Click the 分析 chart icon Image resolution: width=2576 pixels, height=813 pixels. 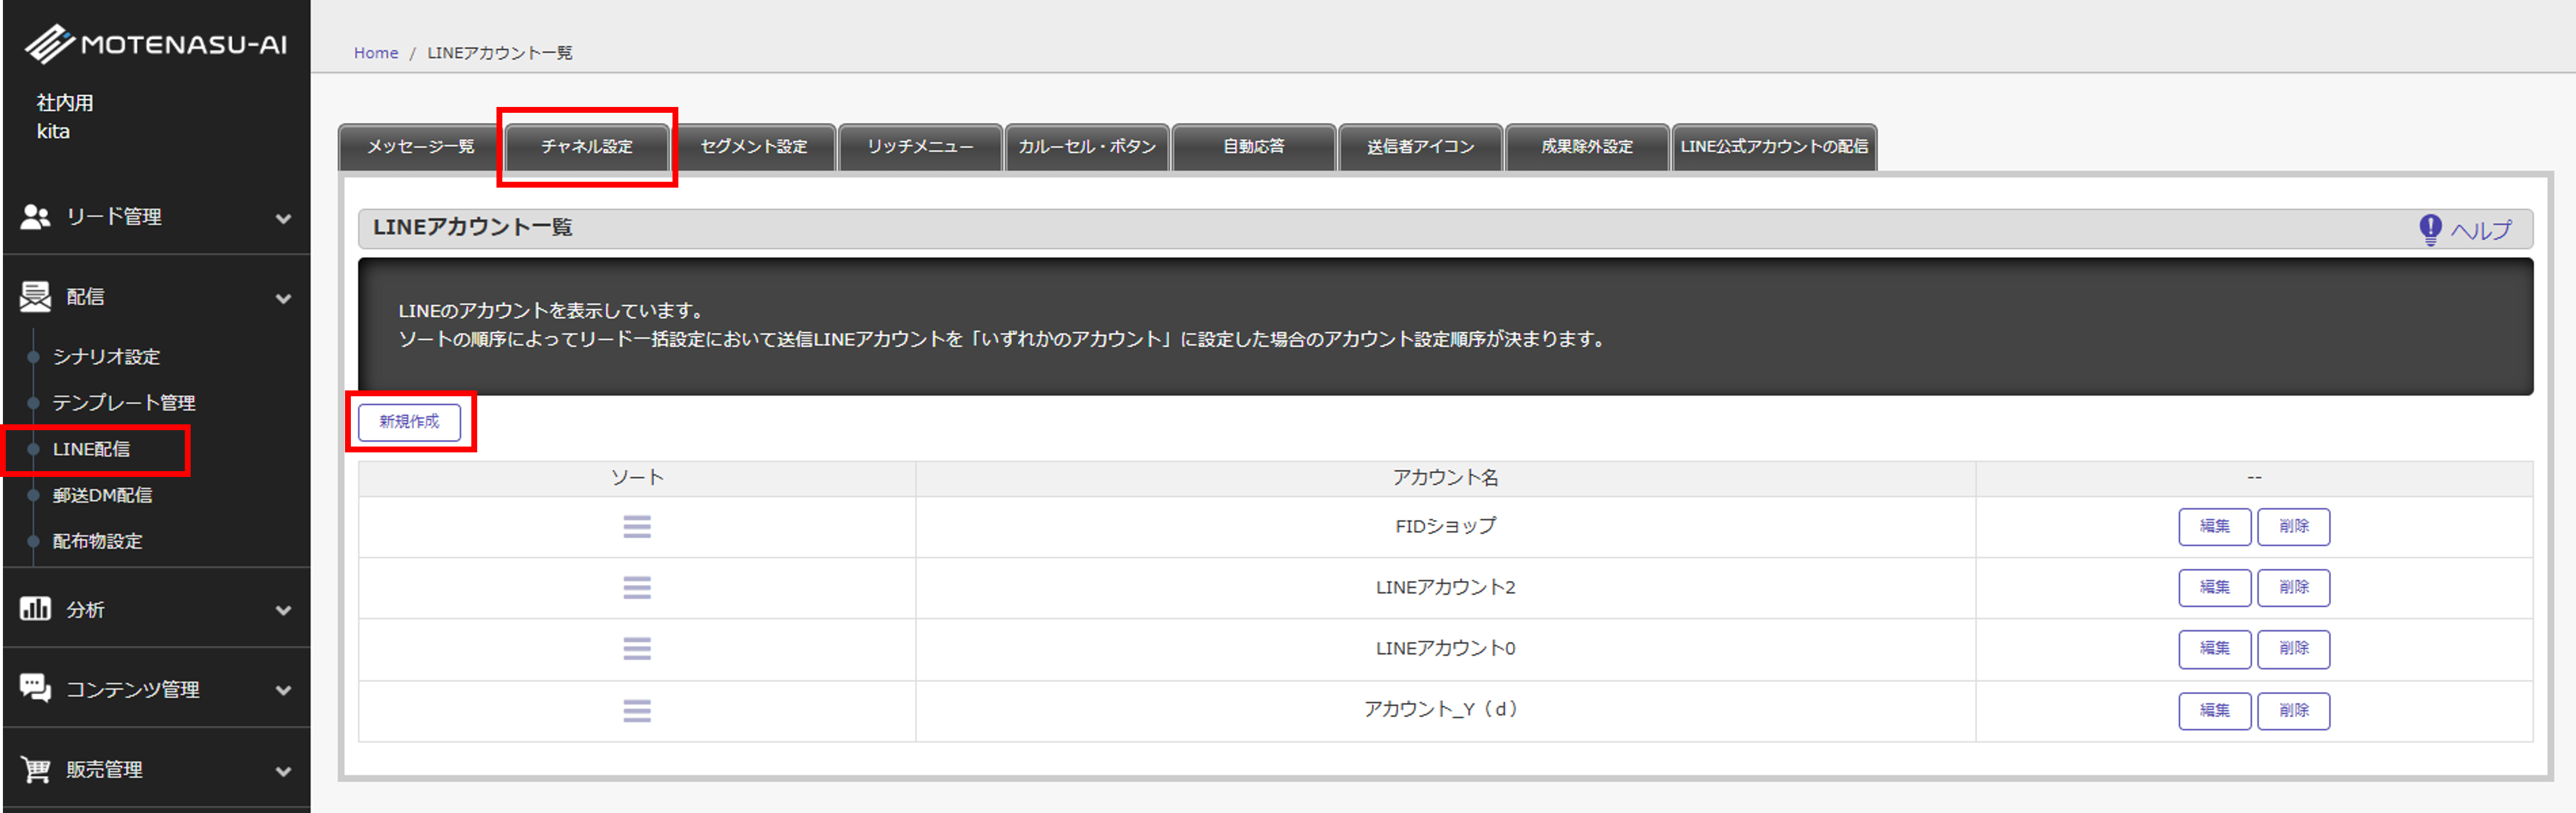[x=36, y=609]
